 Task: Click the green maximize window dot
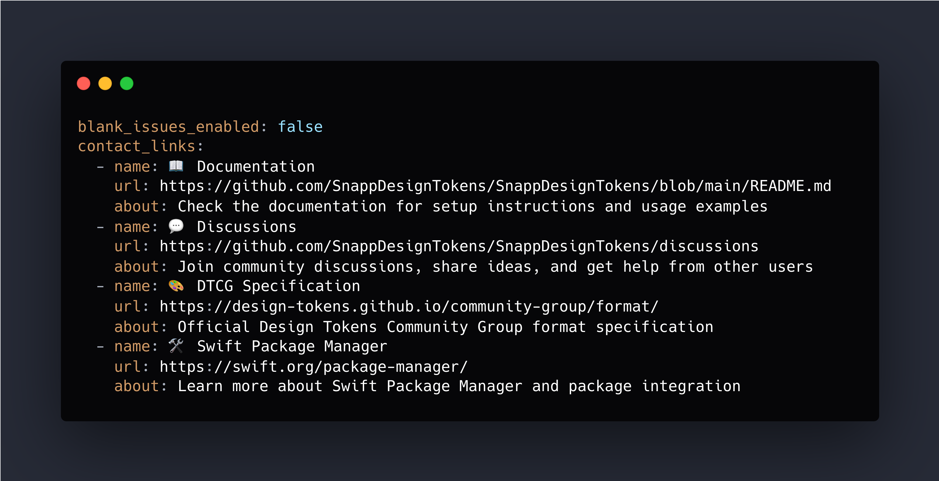pos(126,83)
